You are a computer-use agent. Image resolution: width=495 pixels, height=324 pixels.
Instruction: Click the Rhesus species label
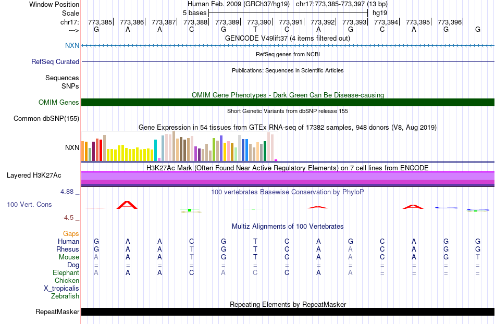(68, 249)
